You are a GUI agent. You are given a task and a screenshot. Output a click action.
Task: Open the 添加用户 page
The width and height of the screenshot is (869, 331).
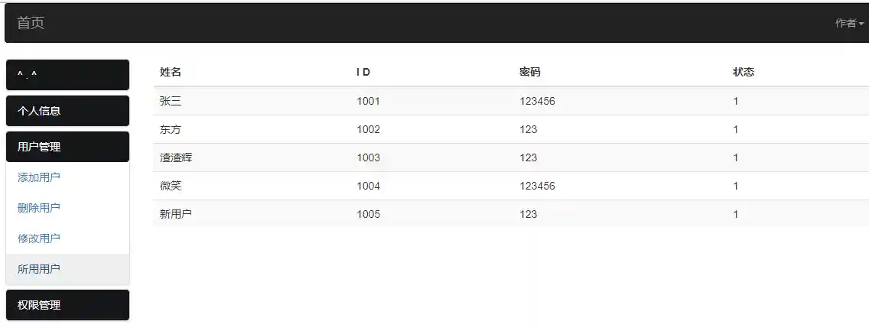[x=39, y=177]
